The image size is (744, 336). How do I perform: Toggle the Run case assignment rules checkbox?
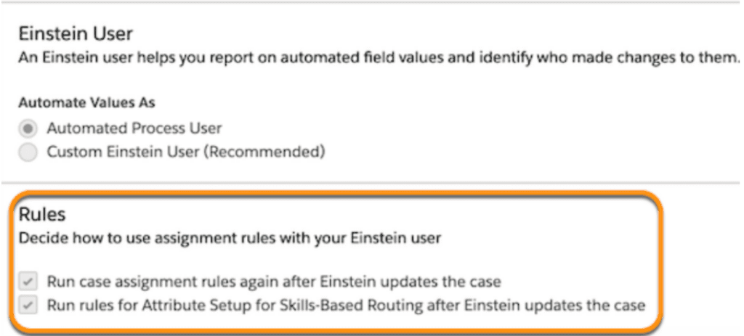[x=28, y=282]
